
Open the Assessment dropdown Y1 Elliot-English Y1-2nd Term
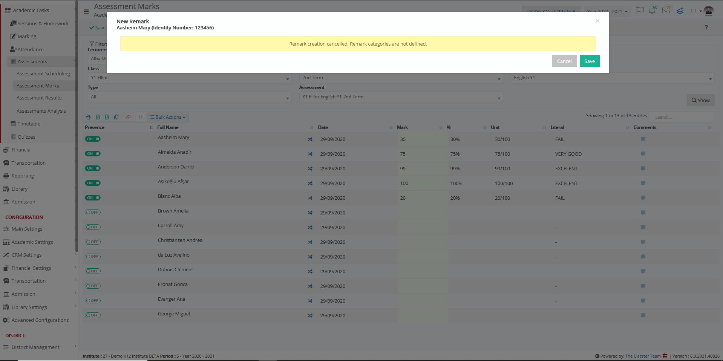[x=401, y=97]
